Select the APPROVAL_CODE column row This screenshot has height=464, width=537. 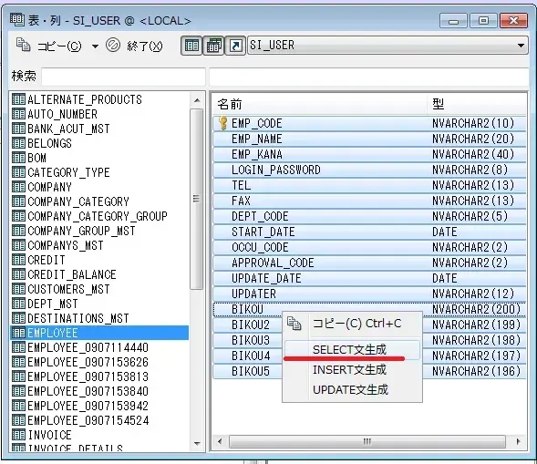point(369,263)
